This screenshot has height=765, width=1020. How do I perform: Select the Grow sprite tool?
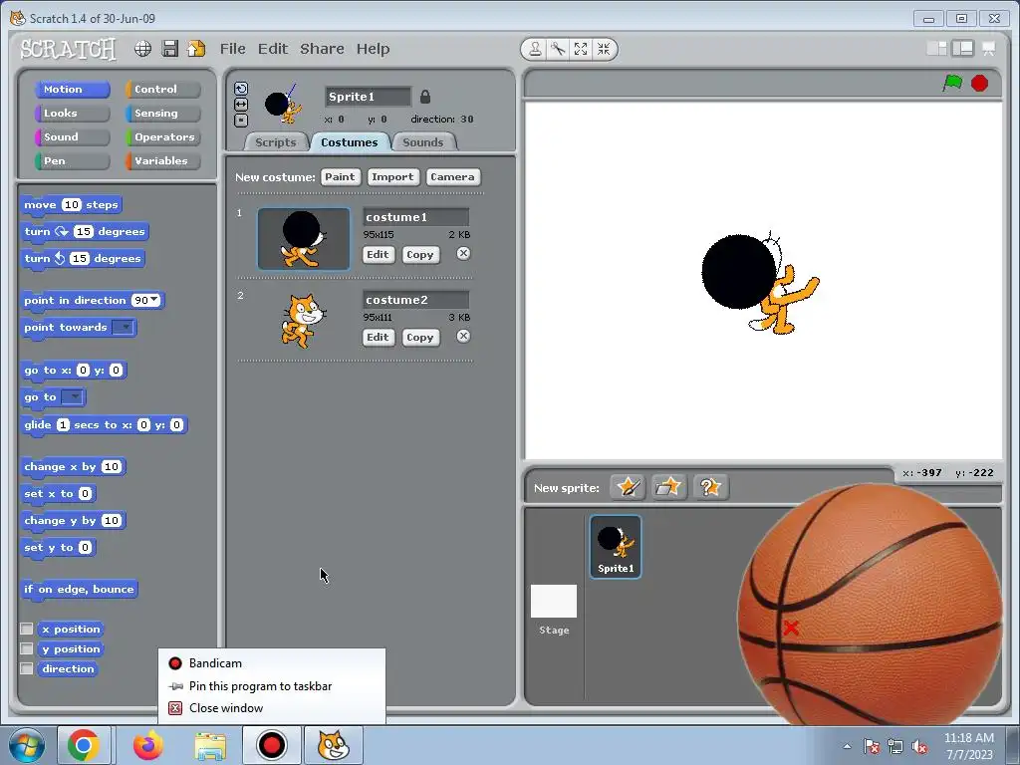tap(581, 50)
